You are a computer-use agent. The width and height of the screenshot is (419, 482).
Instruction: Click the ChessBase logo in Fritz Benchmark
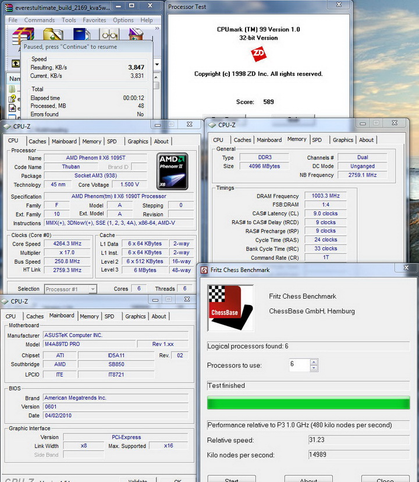click(230, 308)
